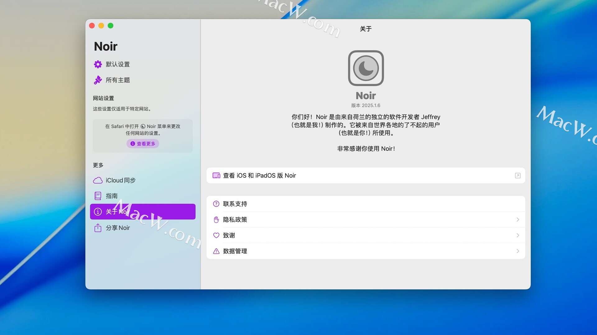Click the hand icon for 隐私政策
The image size is (597, 335).
click(x=216, y=220)
